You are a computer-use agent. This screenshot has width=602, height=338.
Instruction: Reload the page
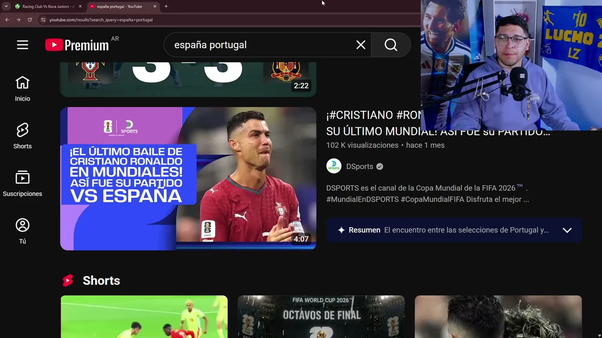(x=30, y=20)
